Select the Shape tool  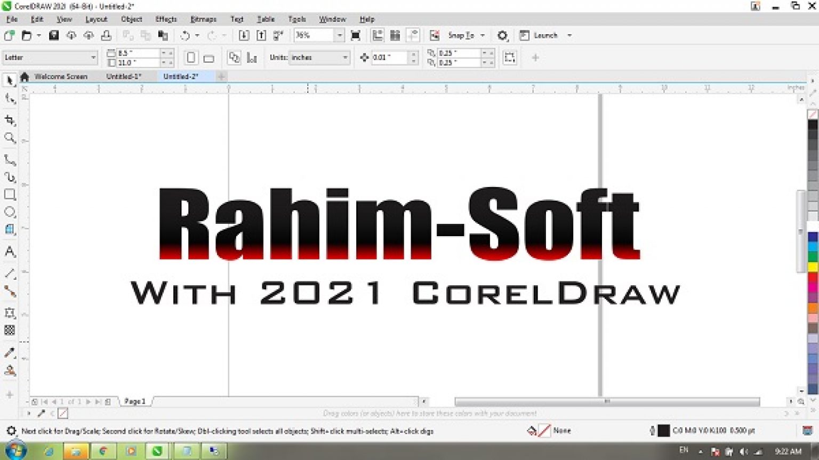[10, 98]
